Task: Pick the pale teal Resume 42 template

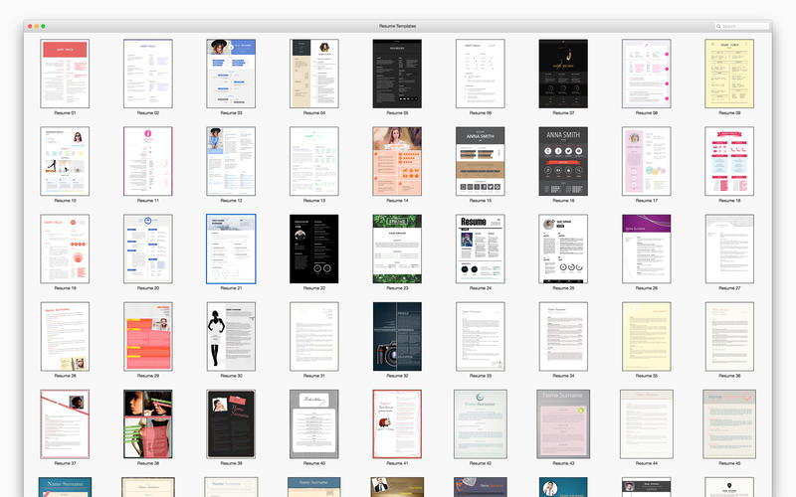Action: 481,424
